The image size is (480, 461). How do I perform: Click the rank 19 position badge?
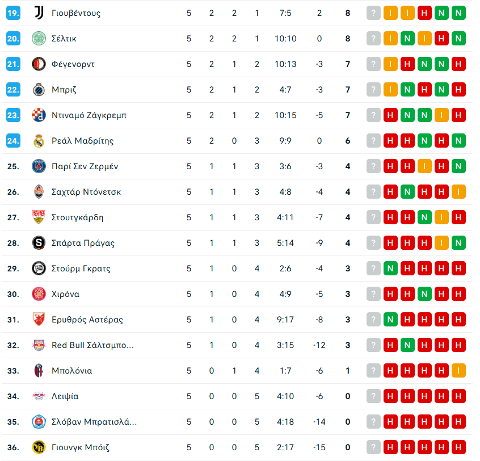click(x=14, y=13)
